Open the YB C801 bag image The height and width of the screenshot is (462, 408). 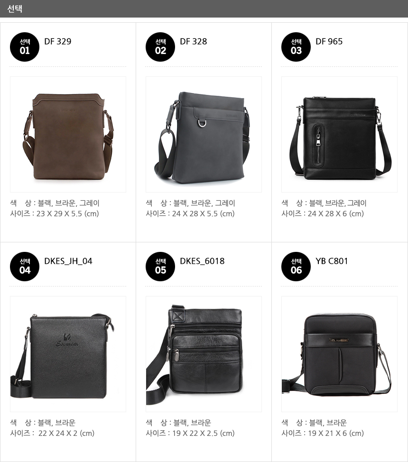tap(339, 354)
